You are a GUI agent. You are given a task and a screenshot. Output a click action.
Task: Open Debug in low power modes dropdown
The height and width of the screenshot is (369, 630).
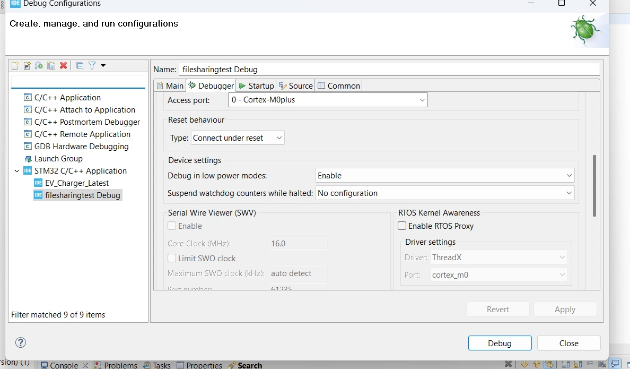point(445,175)
